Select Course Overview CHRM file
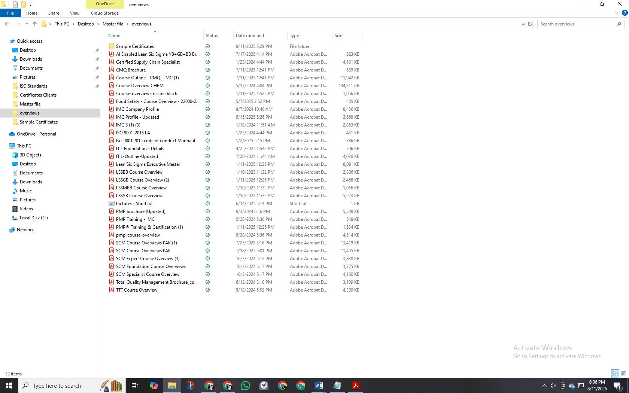The image size is (629, 393). pyautogui.click(x=140, y=86)
